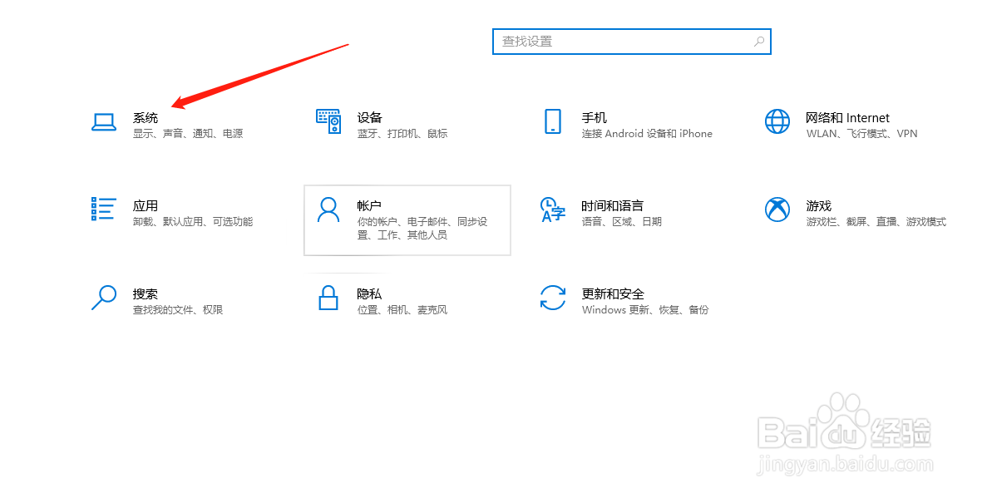Click the text 位置、相机、麦克风
Image resolution: width=987 pixels, height=498 pixels.
tap(402, 310)
